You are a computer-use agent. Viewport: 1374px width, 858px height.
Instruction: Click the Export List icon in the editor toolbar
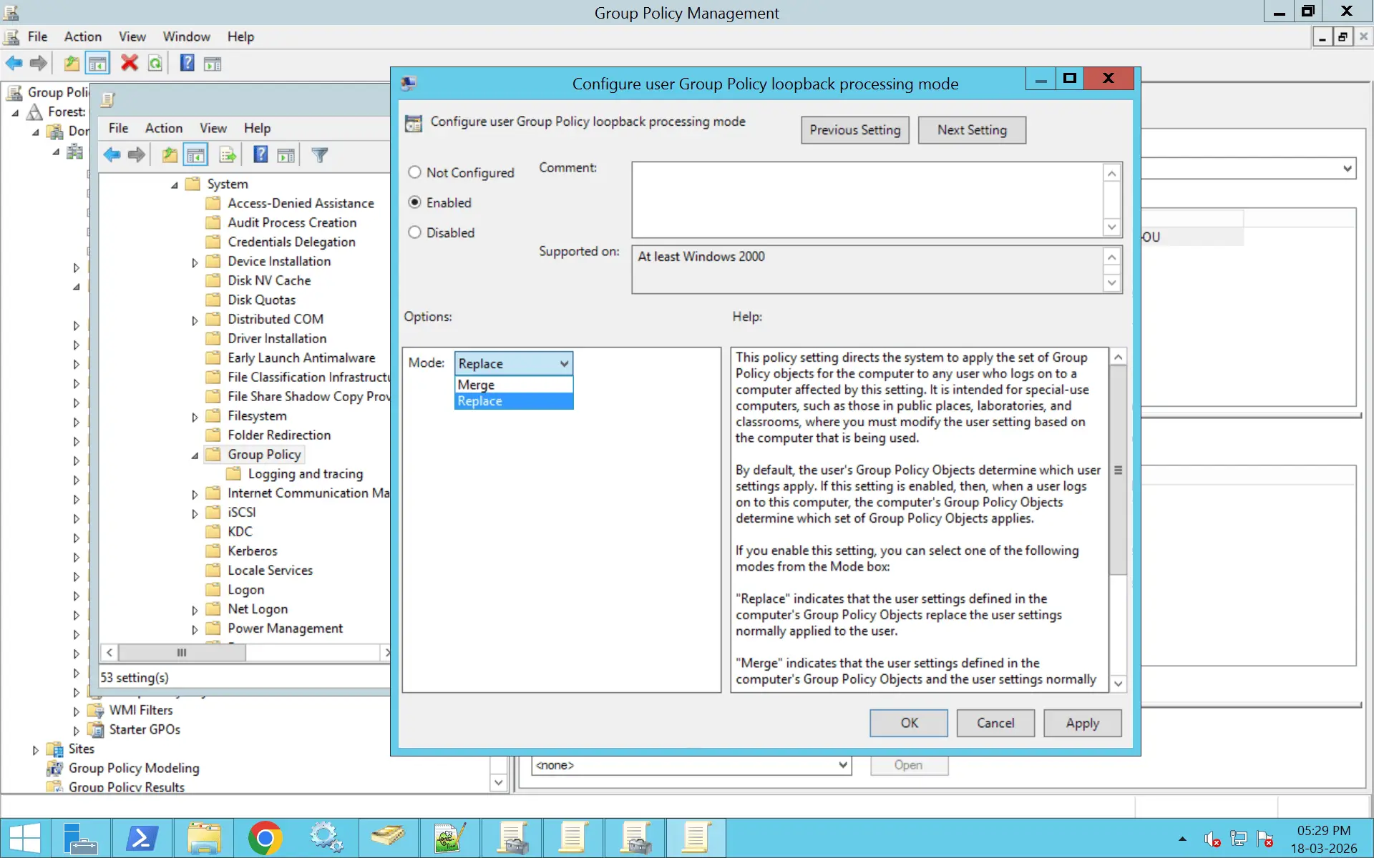pyautogui.click(x=227, y=154)
